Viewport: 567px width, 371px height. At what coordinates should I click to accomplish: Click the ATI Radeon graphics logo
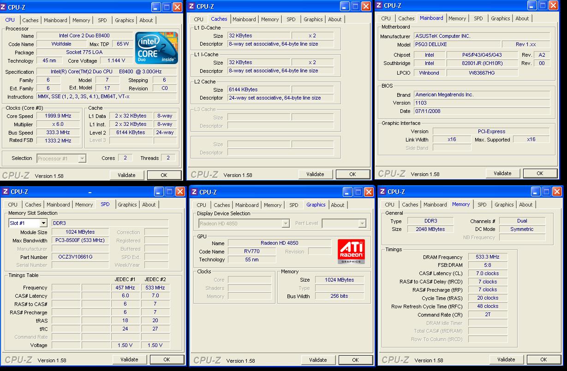coord(351,252)
